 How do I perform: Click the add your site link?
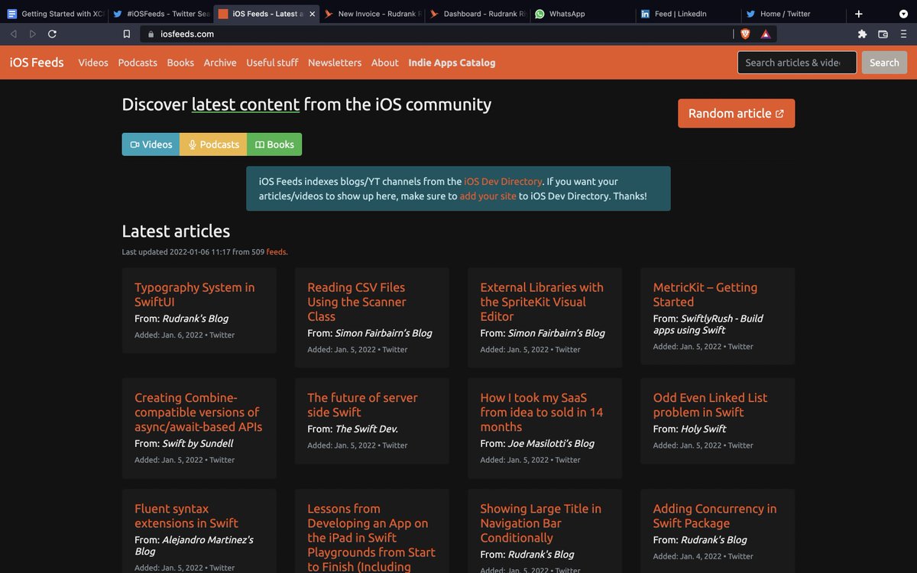tap(488, 196)
